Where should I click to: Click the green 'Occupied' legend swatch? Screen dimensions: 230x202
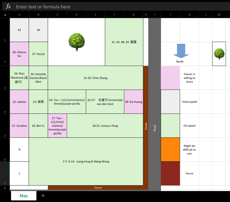pos(170,125)
